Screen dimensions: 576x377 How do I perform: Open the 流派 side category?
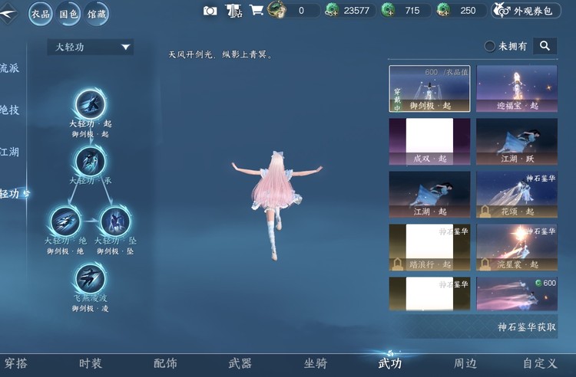pyautogui.click(x=9, y=67)
